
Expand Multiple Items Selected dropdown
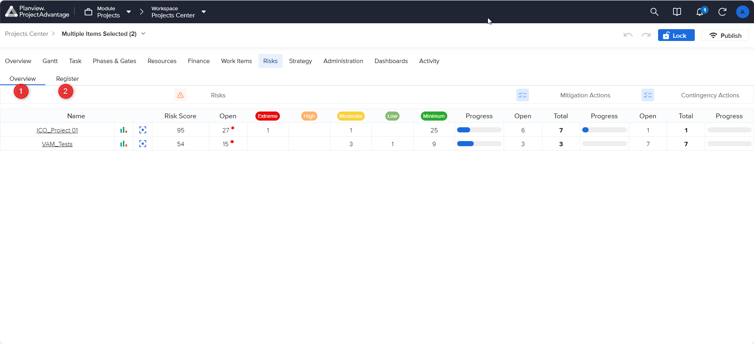coord(143,34)
